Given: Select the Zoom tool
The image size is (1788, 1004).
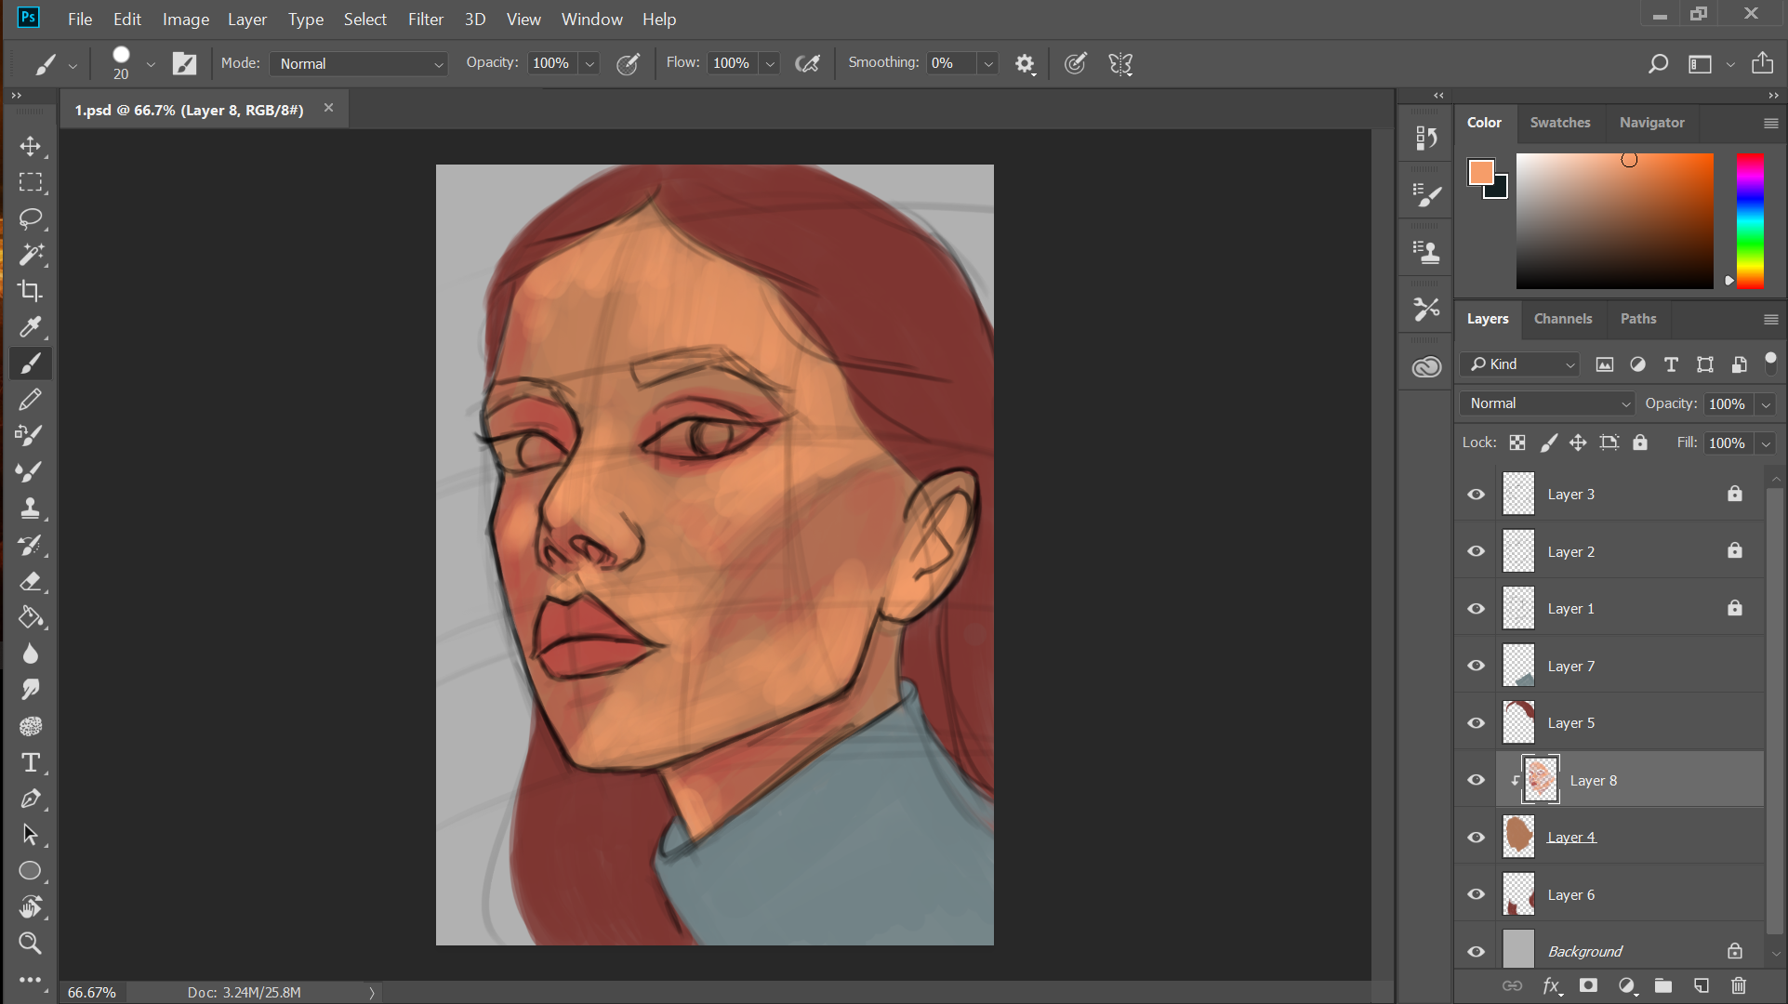Looking at the screenshot, I should tap(31, 944).
